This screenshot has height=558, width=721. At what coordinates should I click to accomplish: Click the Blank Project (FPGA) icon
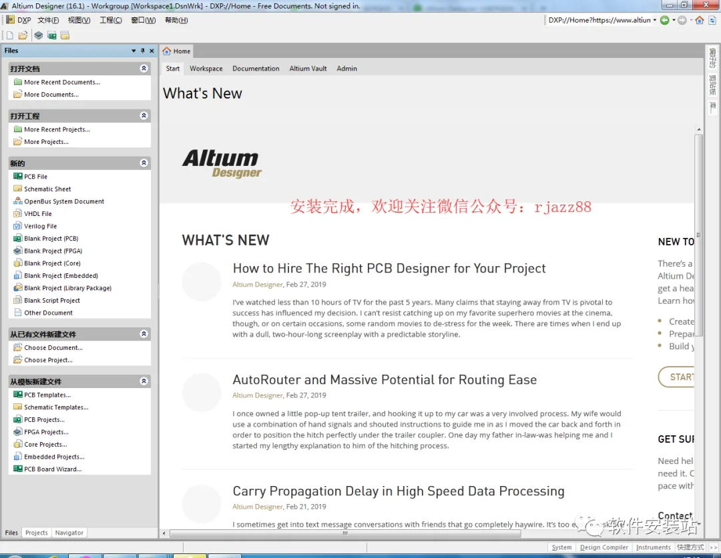(18, 251)
